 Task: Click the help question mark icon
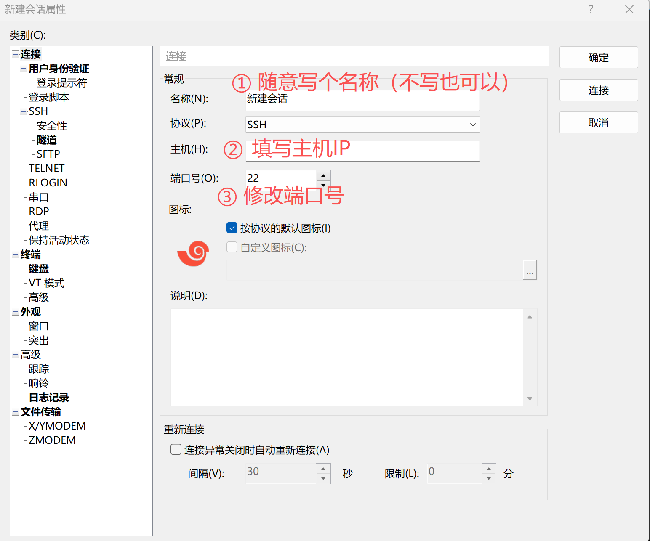point(591,9)
